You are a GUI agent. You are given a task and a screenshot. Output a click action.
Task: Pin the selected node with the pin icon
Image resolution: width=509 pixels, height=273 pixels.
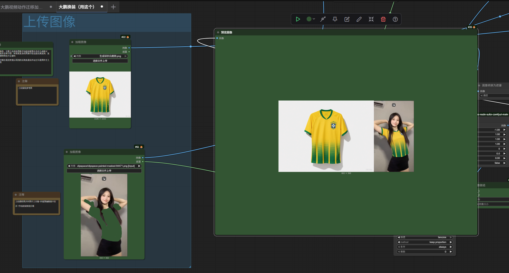click(335, 19)
